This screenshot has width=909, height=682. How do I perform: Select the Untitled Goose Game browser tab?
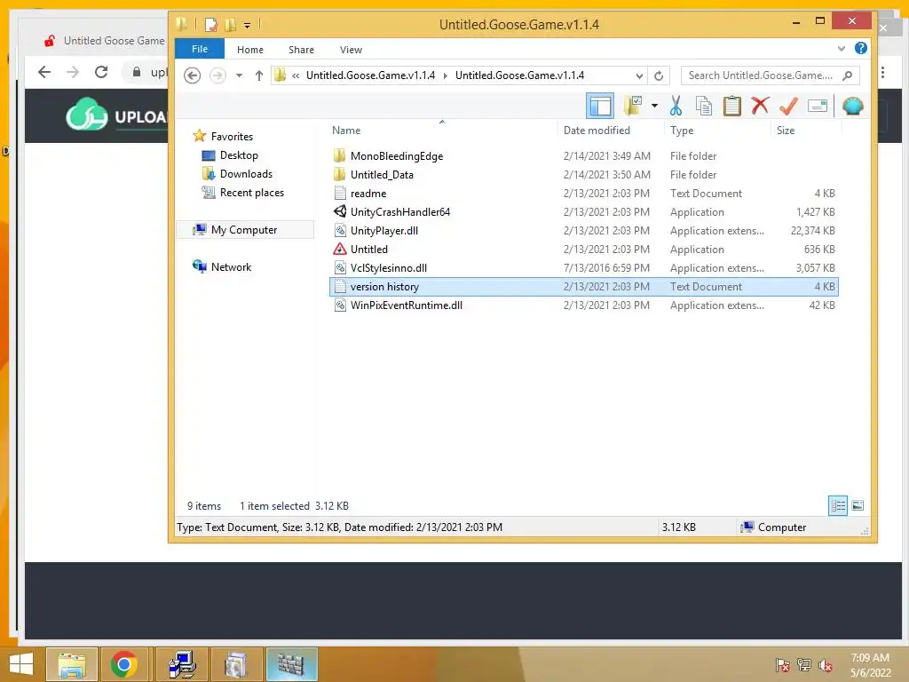click(105, 41)
